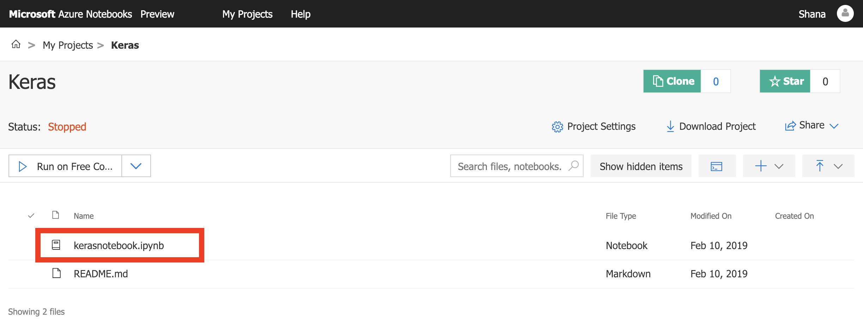Expand the new item dropdown chevron
The width and height of the screenshot is (863, 326).
(779, 166)
